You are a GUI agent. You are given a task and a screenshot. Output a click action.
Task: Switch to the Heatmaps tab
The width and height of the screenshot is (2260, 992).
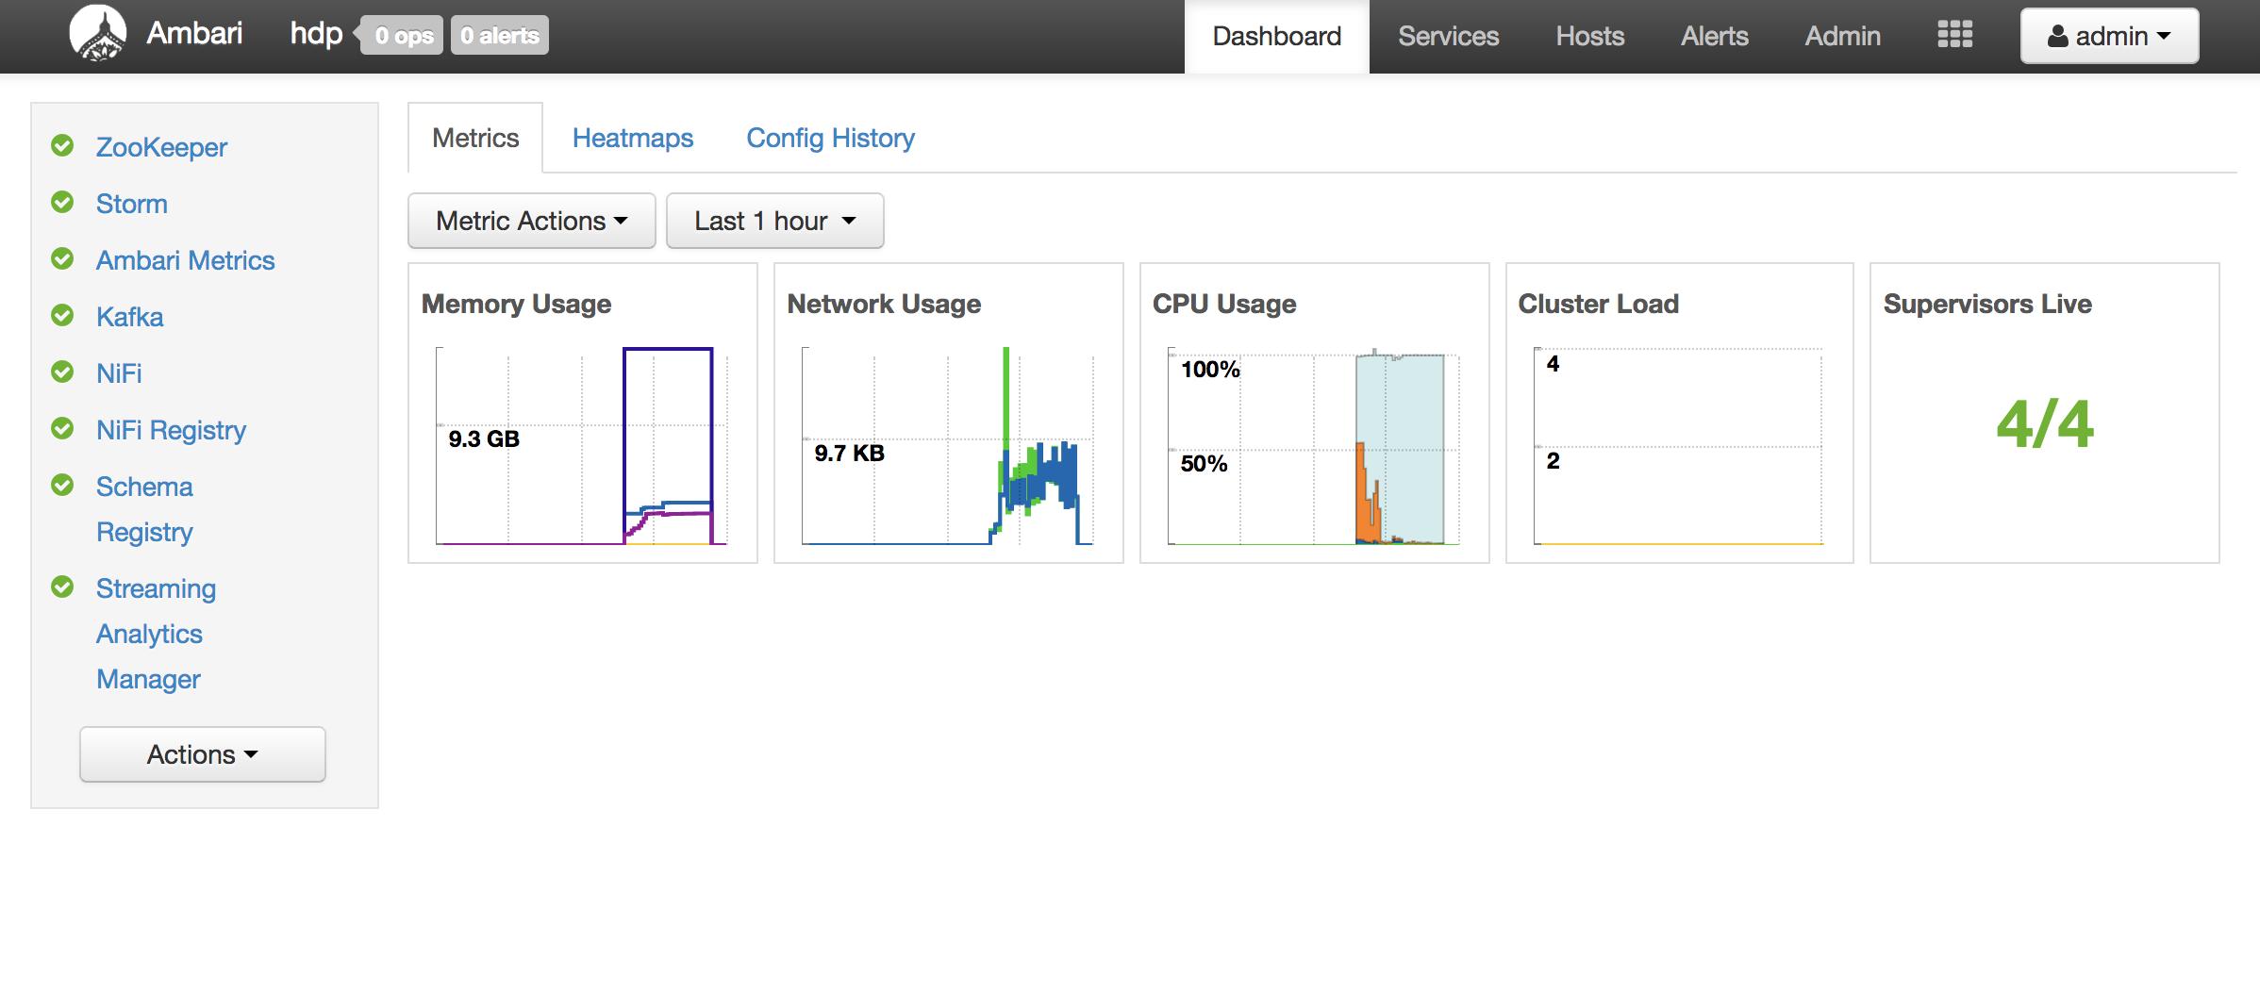(632, 138)
